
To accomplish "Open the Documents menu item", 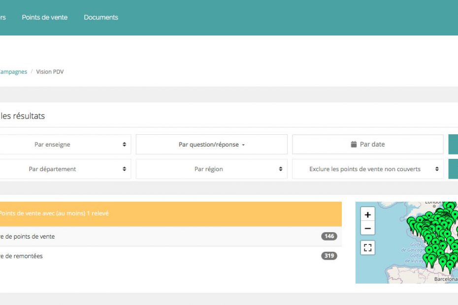I will tap(101, 17).
